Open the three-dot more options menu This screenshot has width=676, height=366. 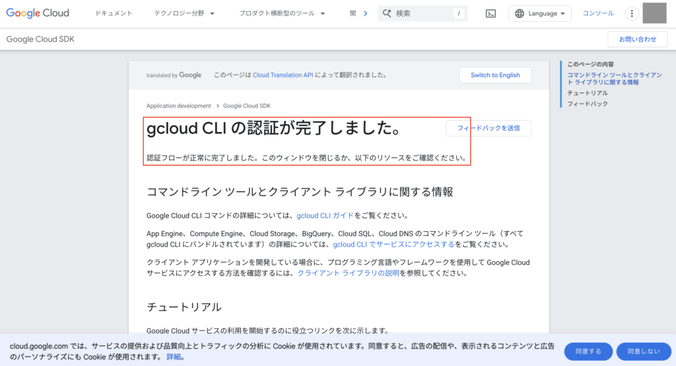(632, 13)
